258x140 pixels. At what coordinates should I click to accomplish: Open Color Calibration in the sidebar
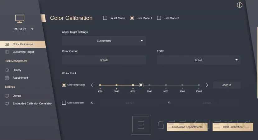23,44
